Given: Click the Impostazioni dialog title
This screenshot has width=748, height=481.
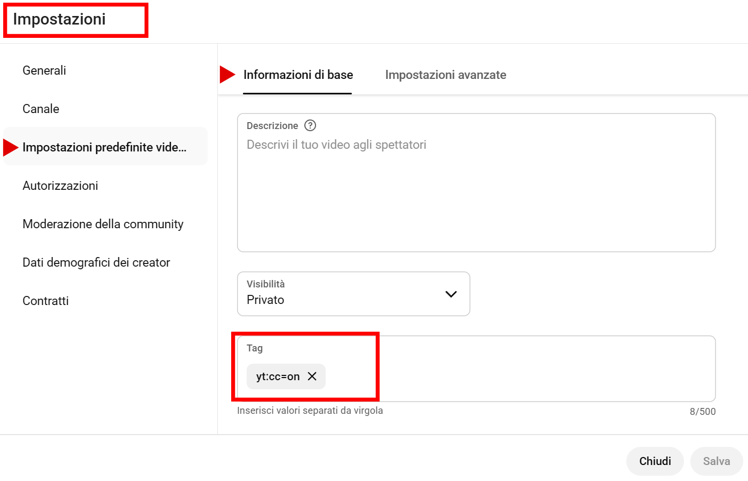Looking at the screenshot, I should (x=59, y=19).
